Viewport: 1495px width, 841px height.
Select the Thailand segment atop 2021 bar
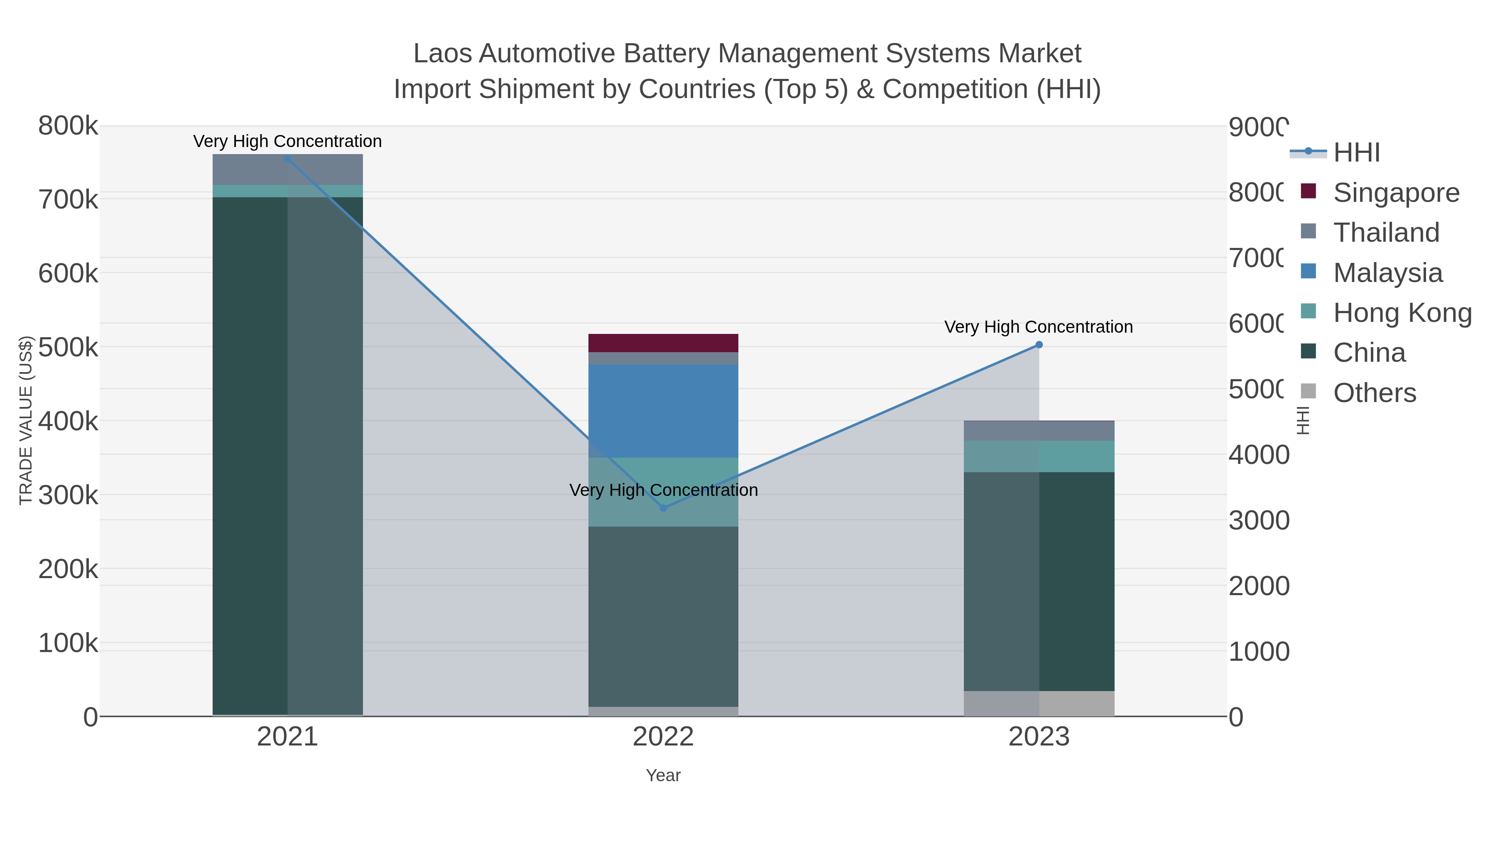point(288,169)
